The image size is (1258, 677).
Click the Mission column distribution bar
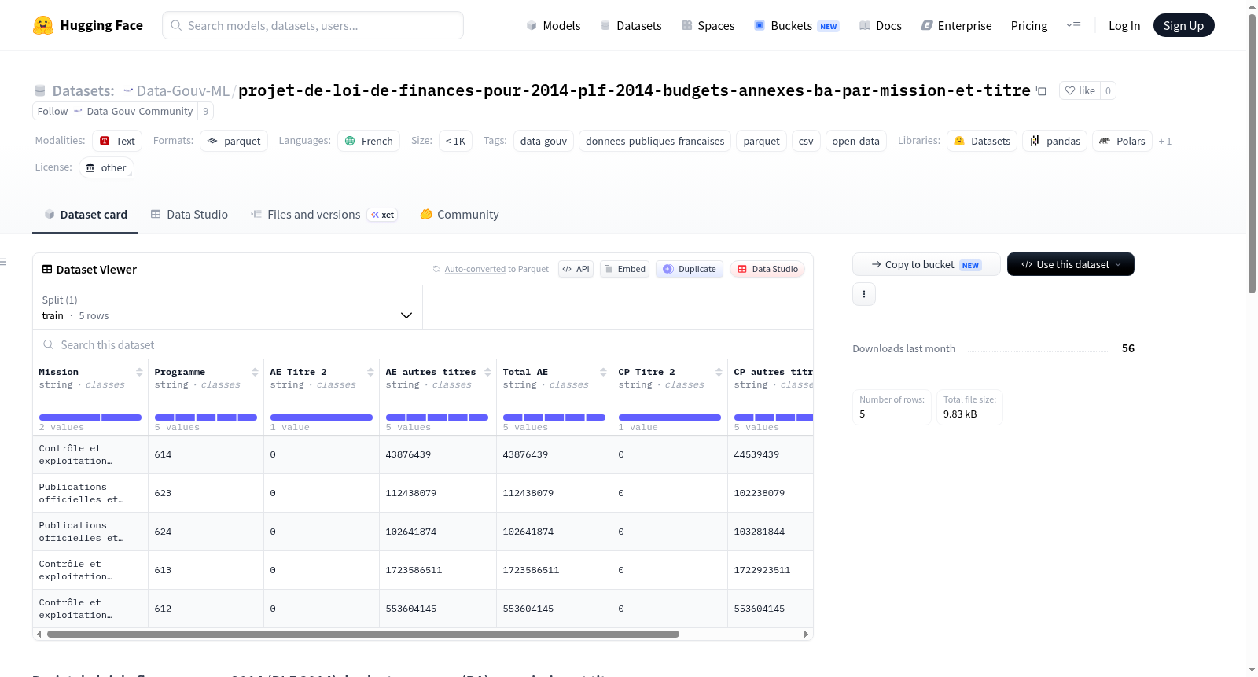coord(90,418)
